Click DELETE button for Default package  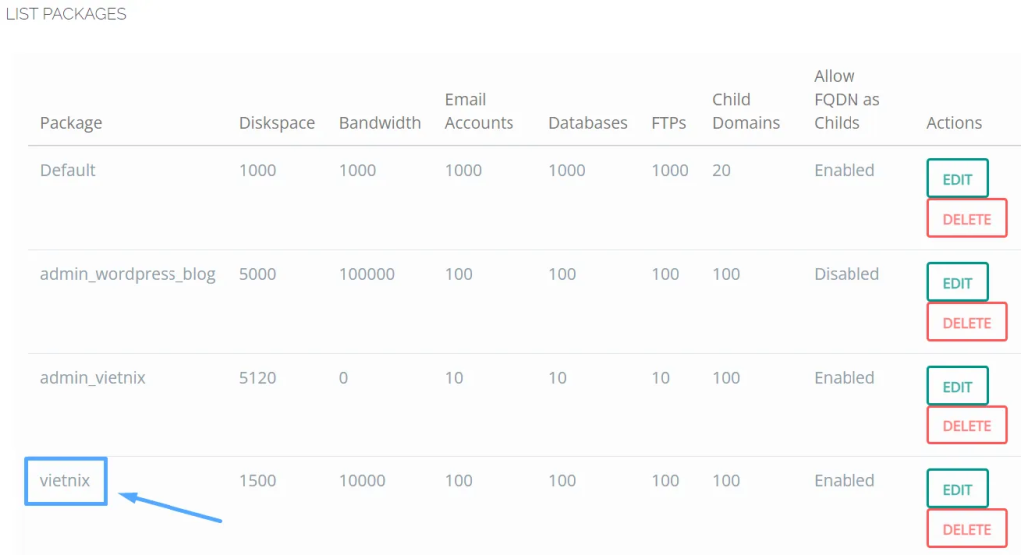(x=966, y=219)
